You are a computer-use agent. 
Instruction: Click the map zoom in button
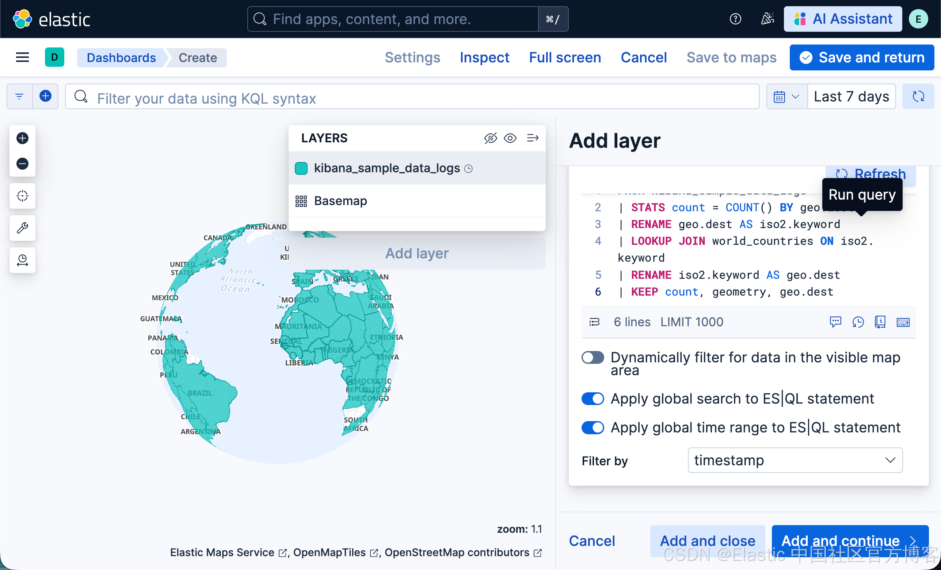(x=22, y=138)
